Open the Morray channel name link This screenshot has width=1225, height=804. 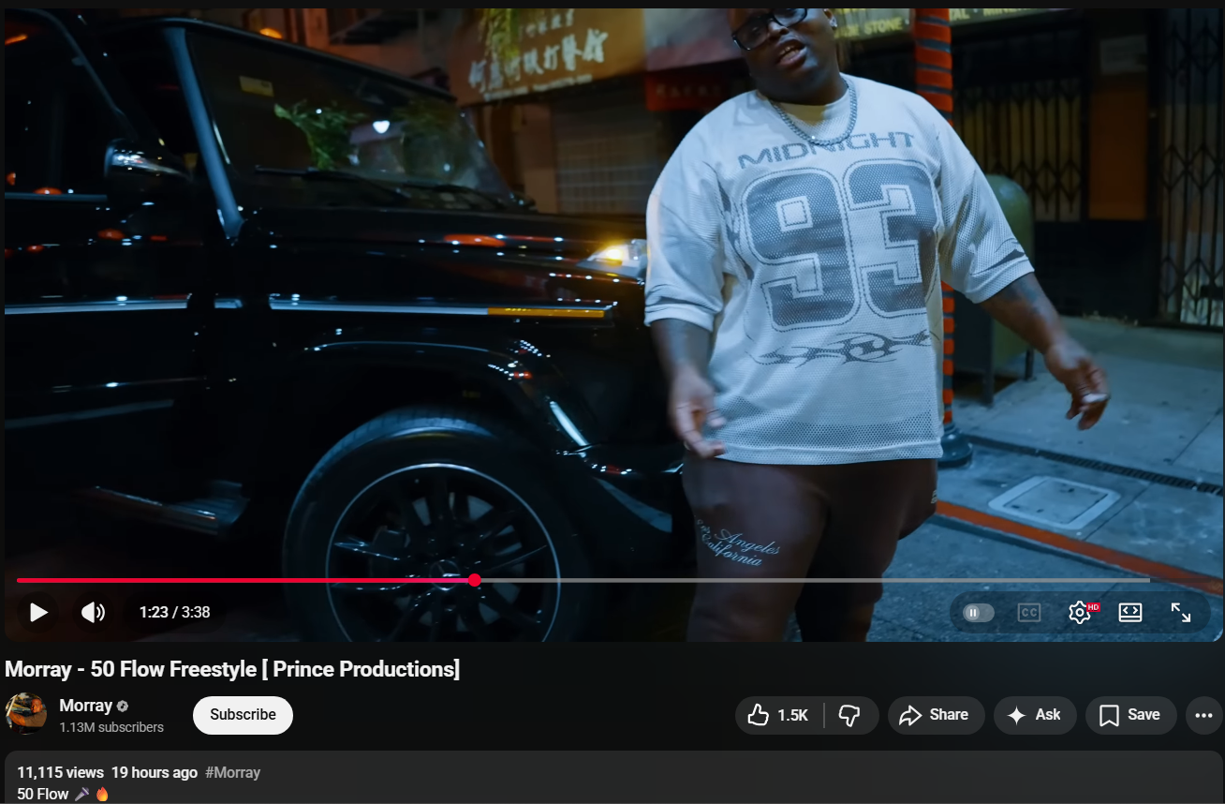pos(85,706)
